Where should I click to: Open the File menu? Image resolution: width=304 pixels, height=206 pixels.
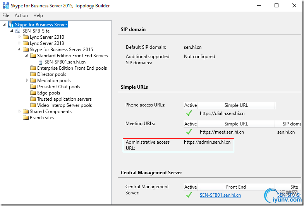click(x=6, y=15)
